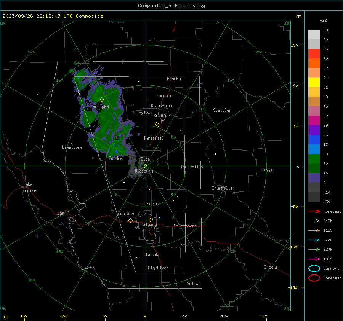Select the light gray 70-80 dBZ swatch
The height and width of the screenshot is (321, 343).
[x=314, y=35]
